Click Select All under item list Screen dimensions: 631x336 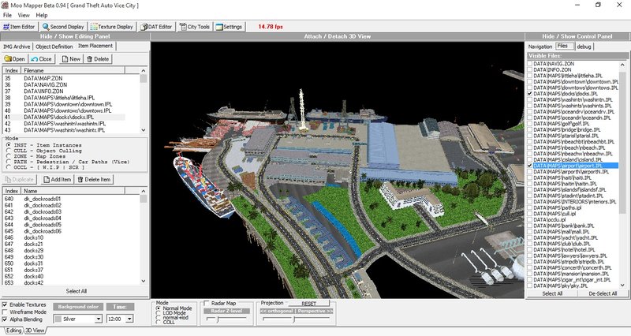tap(76, 291)
